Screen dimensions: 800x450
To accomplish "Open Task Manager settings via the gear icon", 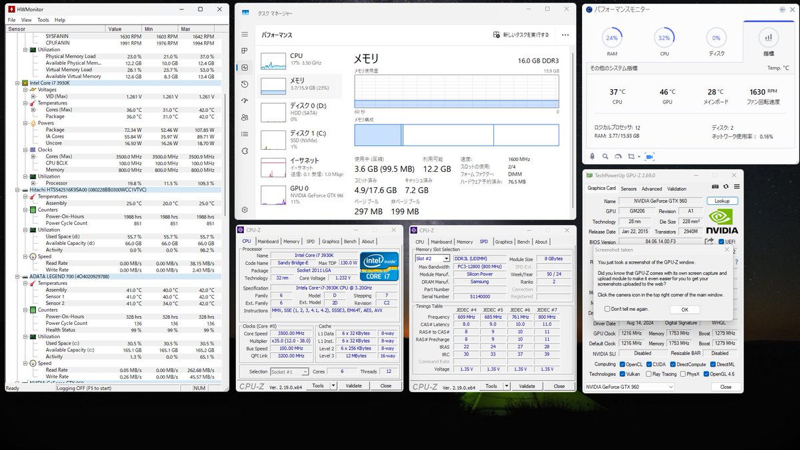I will 245,210.
